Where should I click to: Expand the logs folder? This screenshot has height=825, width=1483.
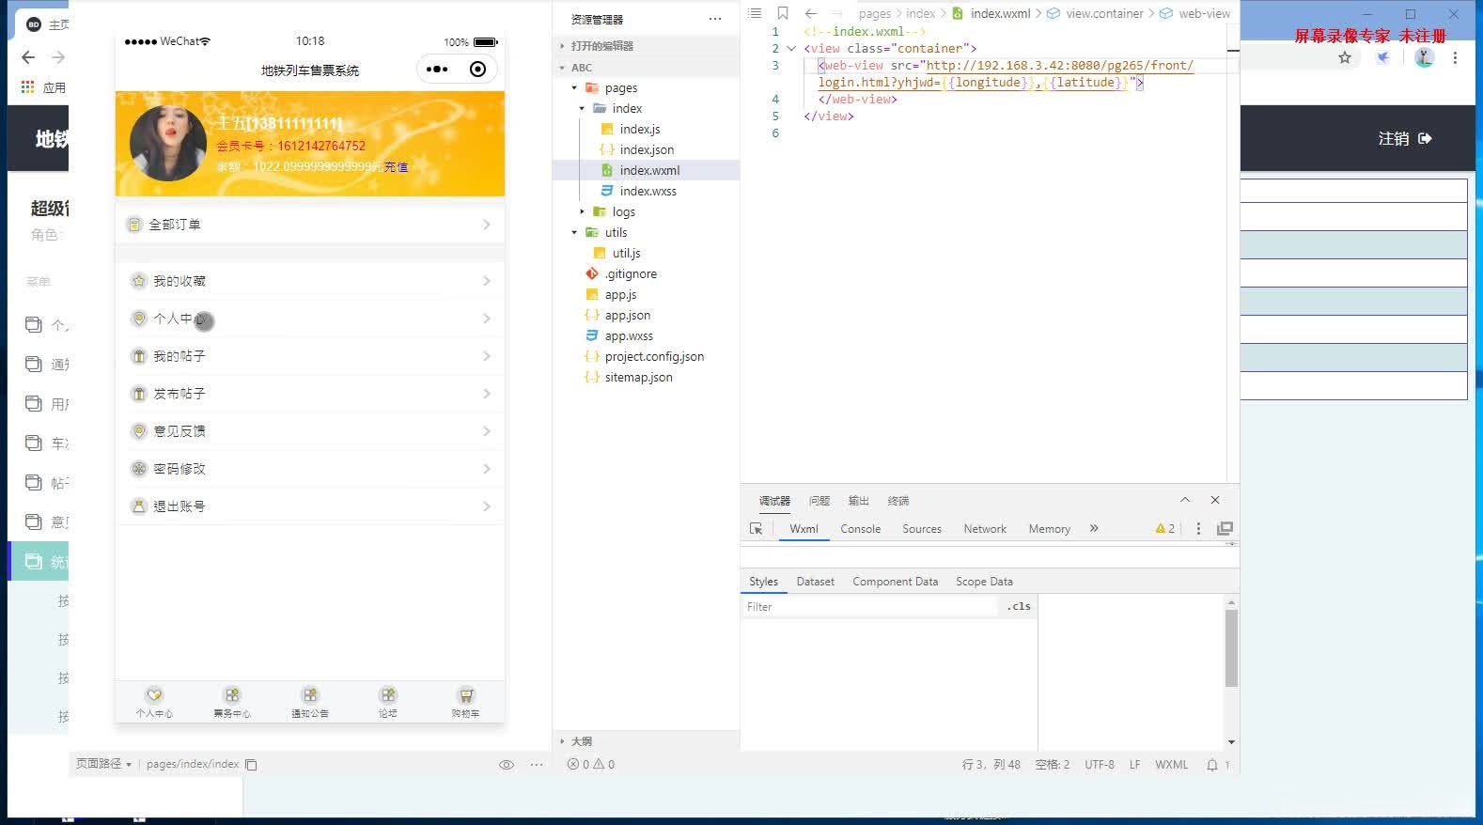pyautogui.click(x=582, y=211)
